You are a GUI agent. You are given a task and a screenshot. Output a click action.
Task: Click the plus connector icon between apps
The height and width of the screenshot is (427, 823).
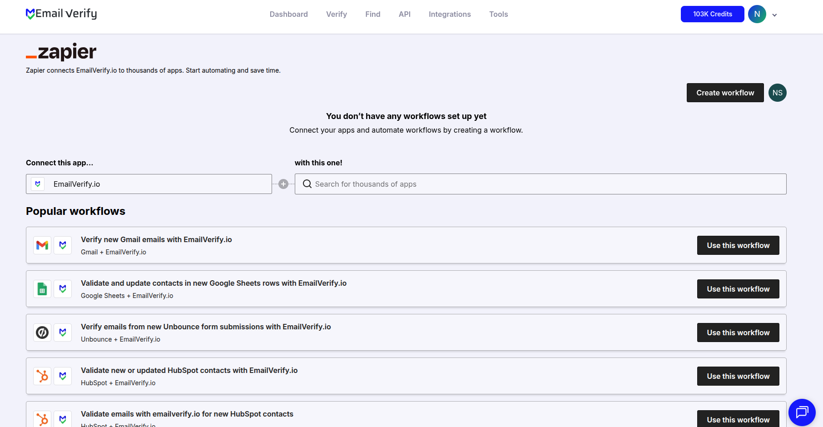[283, 184]
